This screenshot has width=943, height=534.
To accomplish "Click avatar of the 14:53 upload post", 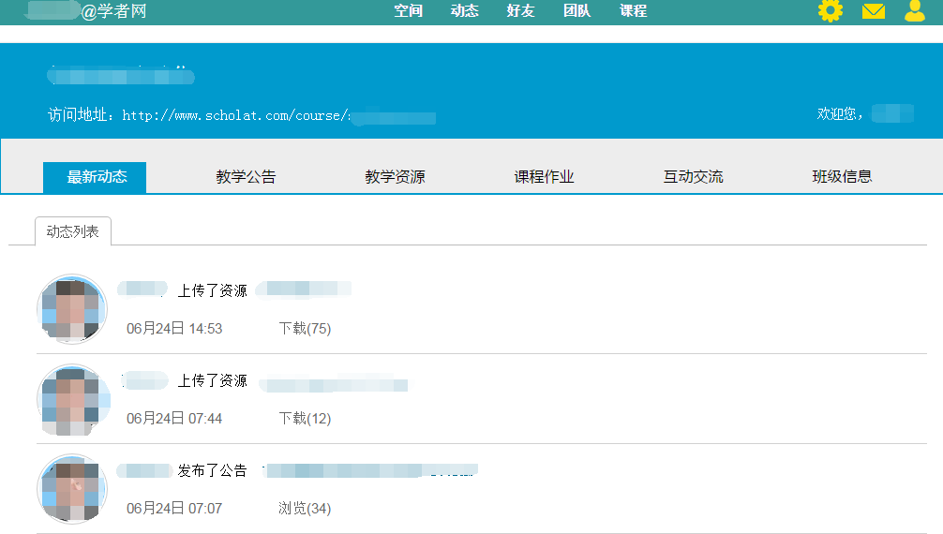I will (72, 309).
